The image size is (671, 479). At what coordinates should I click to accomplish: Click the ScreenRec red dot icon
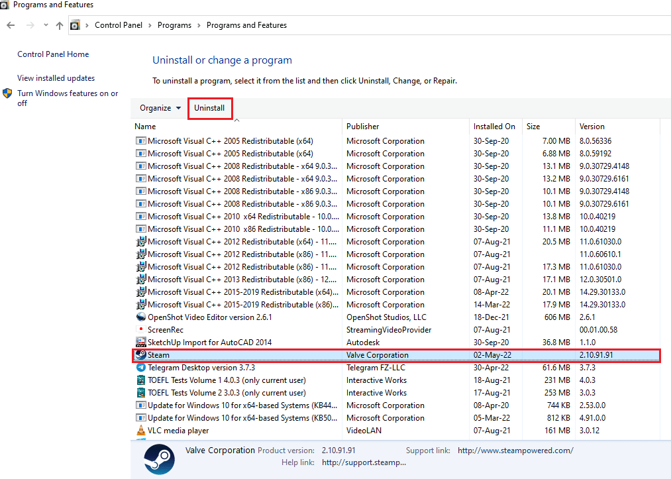[141, 330]
